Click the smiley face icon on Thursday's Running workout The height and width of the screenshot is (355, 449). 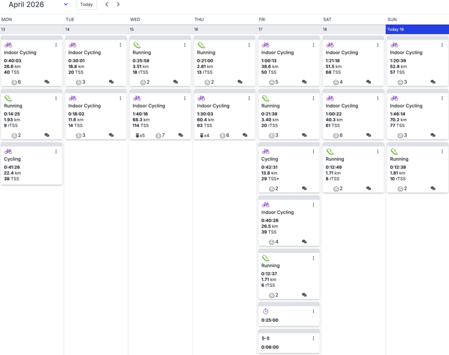pyautogui.click(x=207, y=82)
